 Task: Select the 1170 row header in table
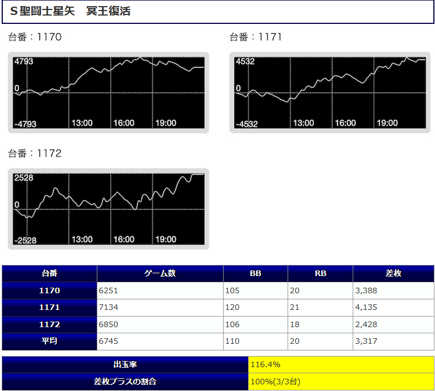(x=50, y=290)
